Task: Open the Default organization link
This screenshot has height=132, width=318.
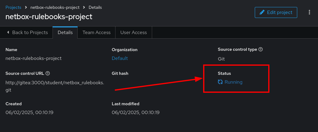Action: pos(120,58)
